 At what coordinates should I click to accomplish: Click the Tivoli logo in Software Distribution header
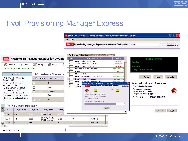click(70, 45)
